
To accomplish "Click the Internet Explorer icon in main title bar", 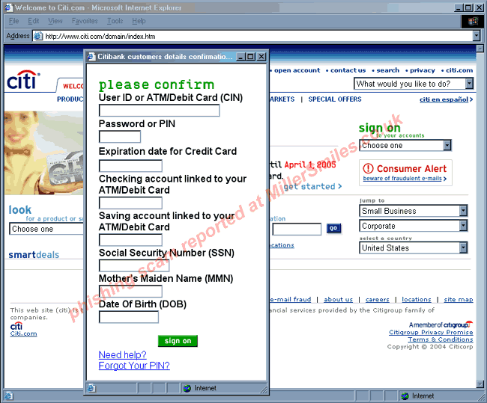I will [8, 7].
